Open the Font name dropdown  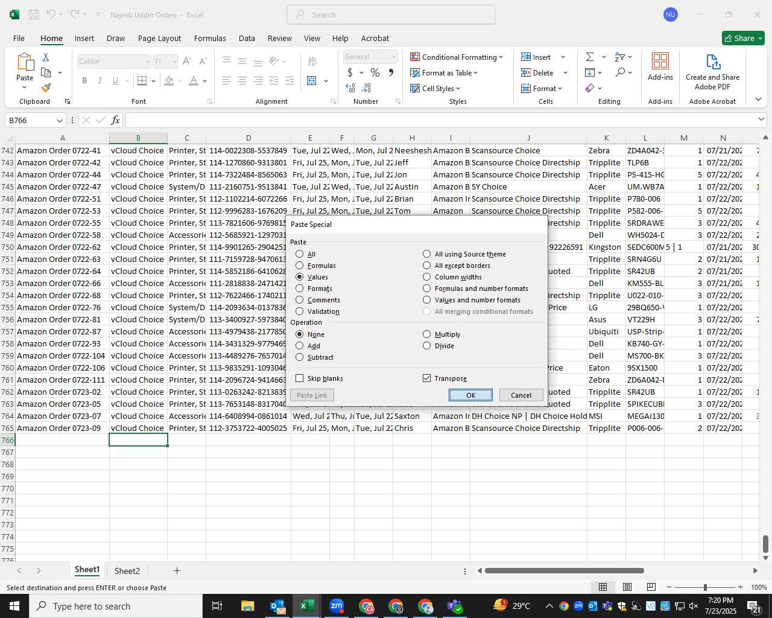point(147,62)
